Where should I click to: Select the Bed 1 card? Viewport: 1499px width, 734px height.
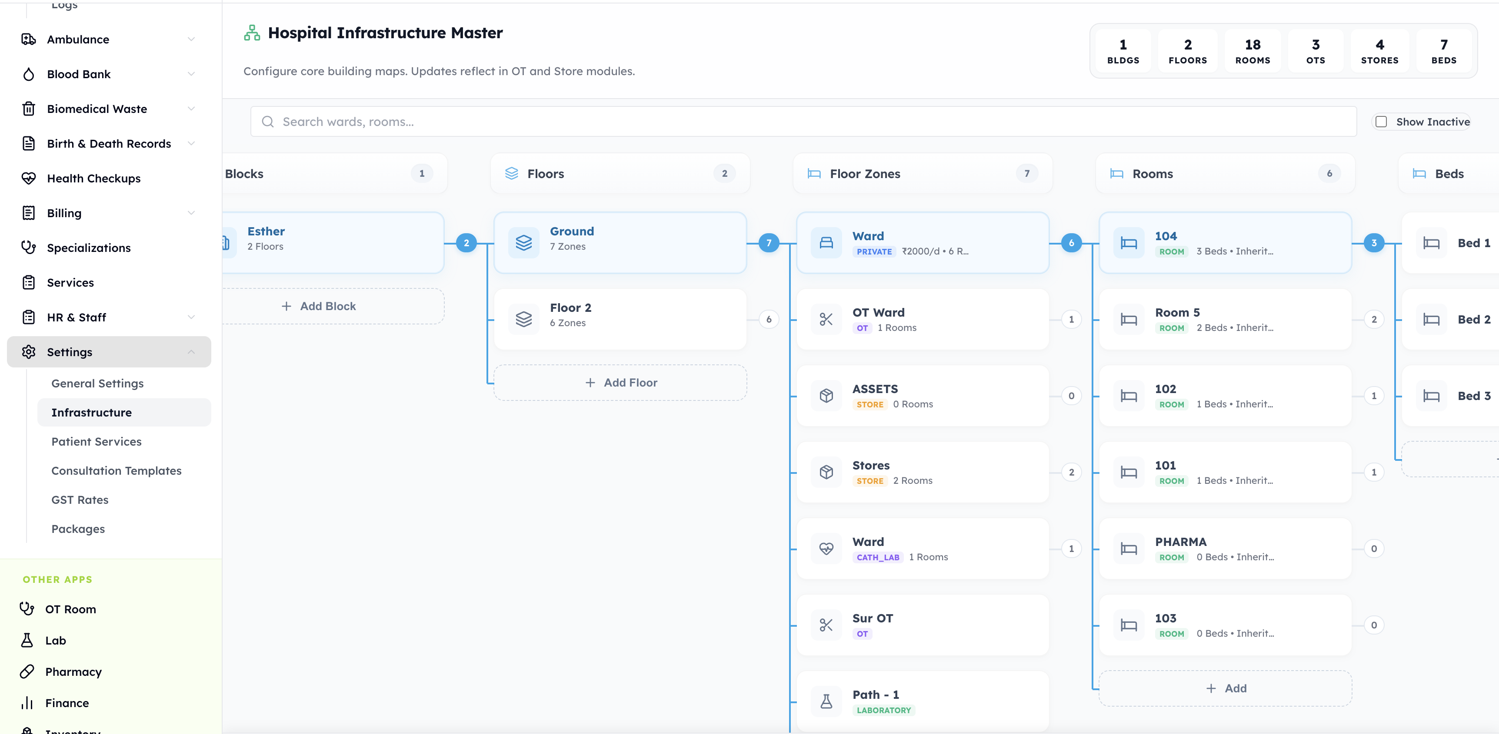[x=1451, y=243]
